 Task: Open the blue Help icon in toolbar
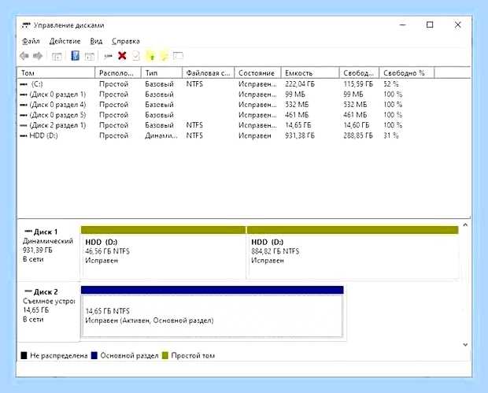(x=75, y=56)
